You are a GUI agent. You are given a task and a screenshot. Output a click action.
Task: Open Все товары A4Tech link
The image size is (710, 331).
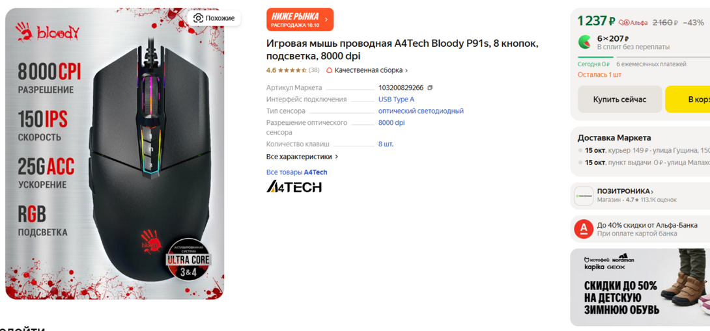click(296, 172)
